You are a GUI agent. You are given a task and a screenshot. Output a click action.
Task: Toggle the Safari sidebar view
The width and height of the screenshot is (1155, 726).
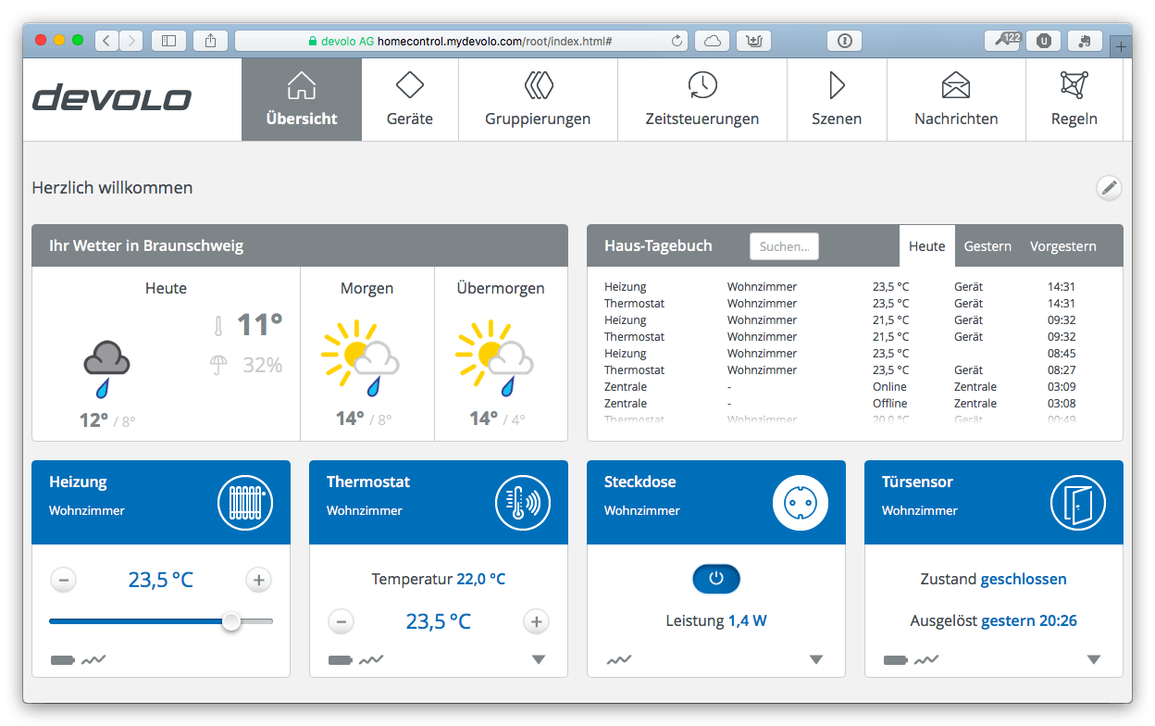pos(168,41)
